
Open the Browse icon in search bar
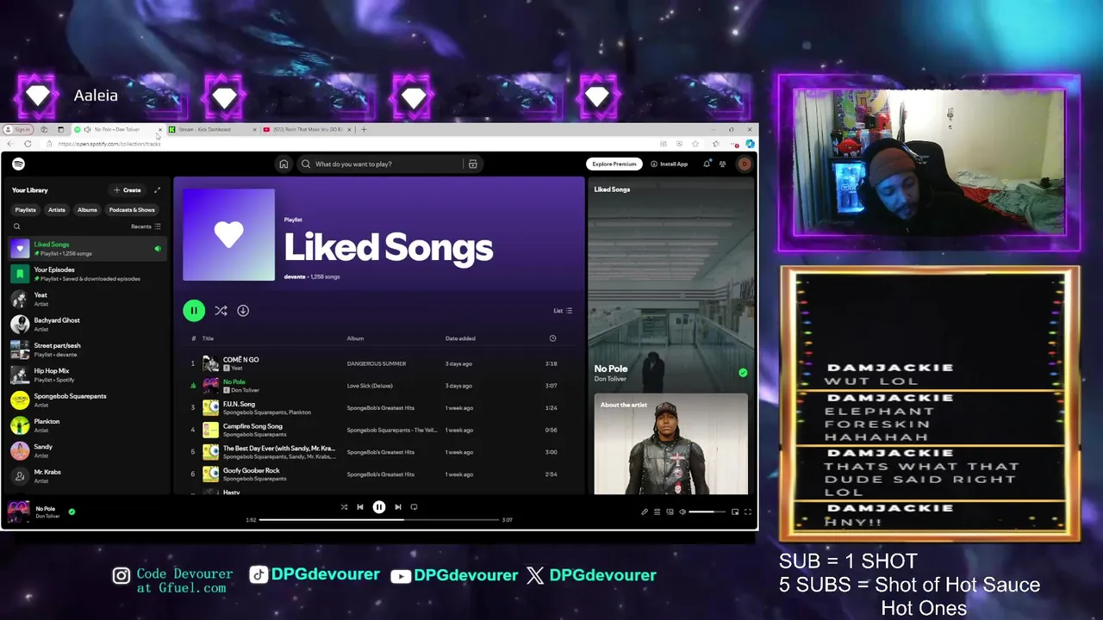472,164
